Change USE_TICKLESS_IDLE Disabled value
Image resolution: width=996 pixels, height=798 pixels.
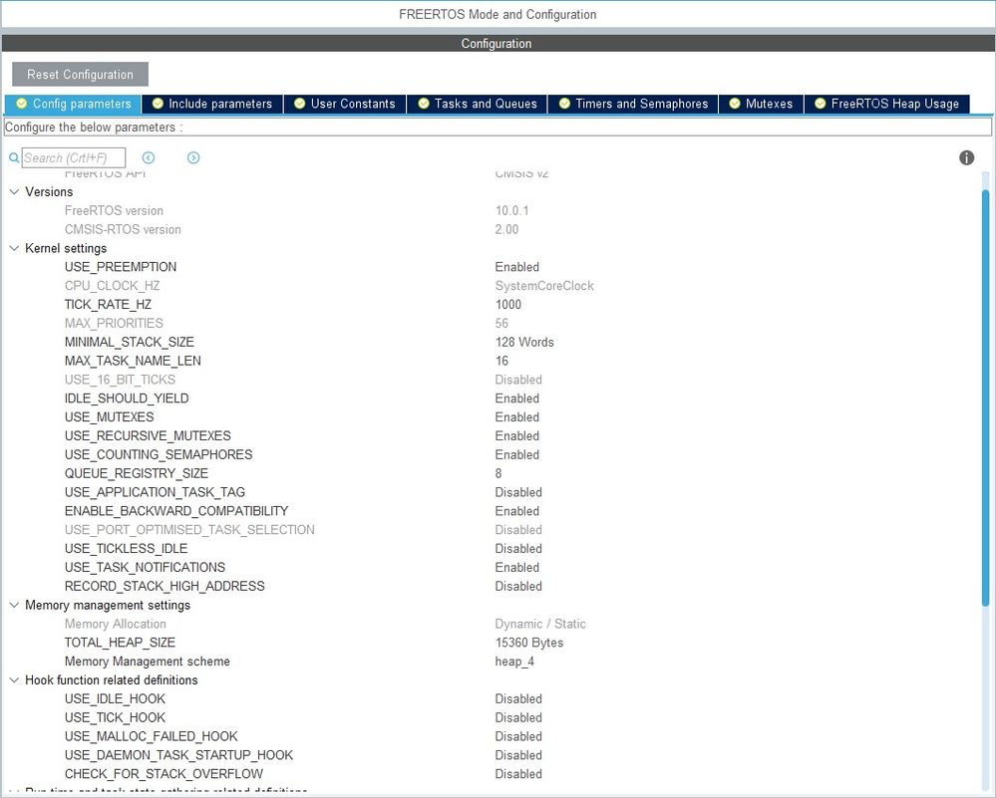pos(518,549)
